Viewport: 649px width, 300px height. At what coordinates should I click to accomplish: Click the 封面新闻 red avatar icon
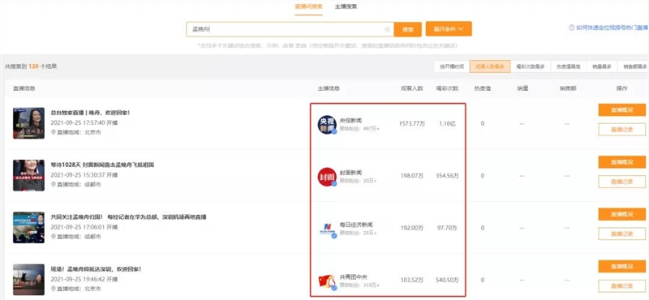pyautogui.click(x=327, y=177)
